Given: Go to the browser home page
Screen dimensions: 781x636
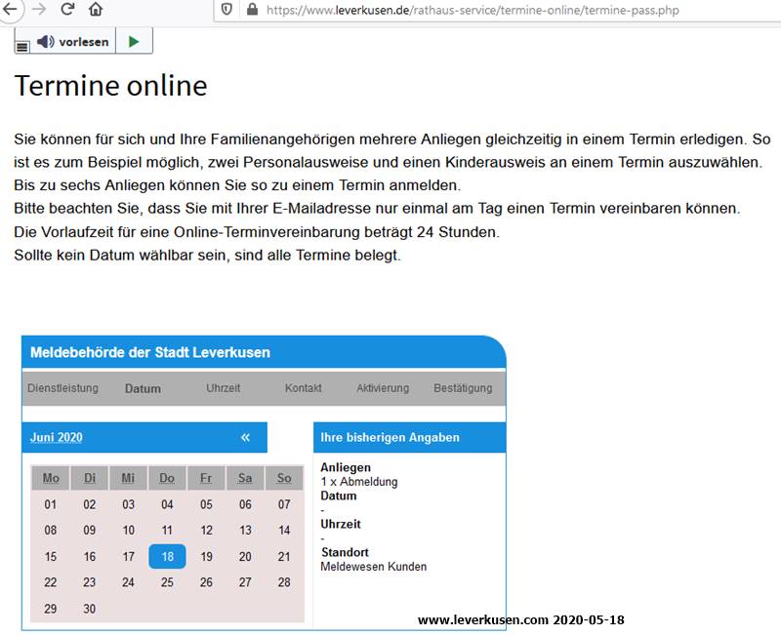Looking at the screenshot, I should (96, 10).
